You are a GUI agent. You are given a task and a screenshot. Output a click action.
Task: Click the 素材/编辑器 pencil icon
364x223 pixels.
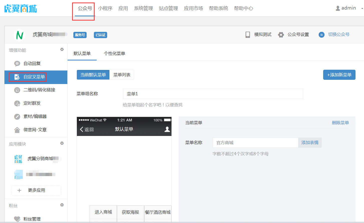pos(17,117)
